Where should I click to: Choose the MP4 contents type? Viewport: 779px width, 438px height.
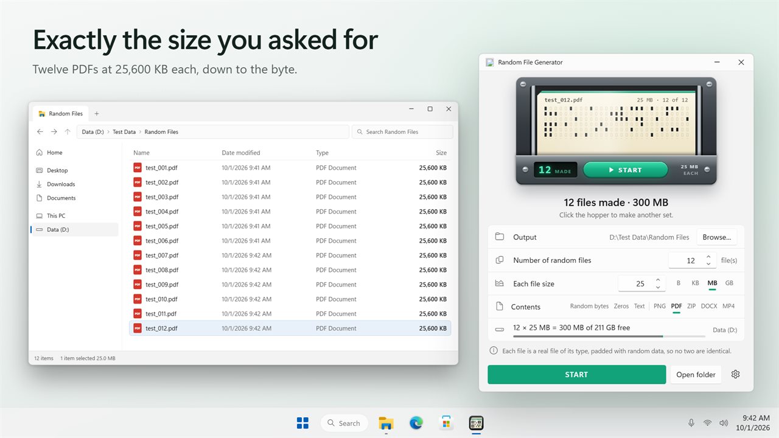point(728,306)
